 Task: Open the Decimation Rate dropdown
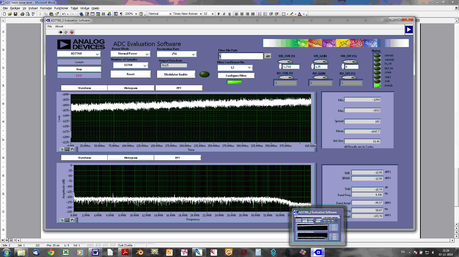click(177, 54)
